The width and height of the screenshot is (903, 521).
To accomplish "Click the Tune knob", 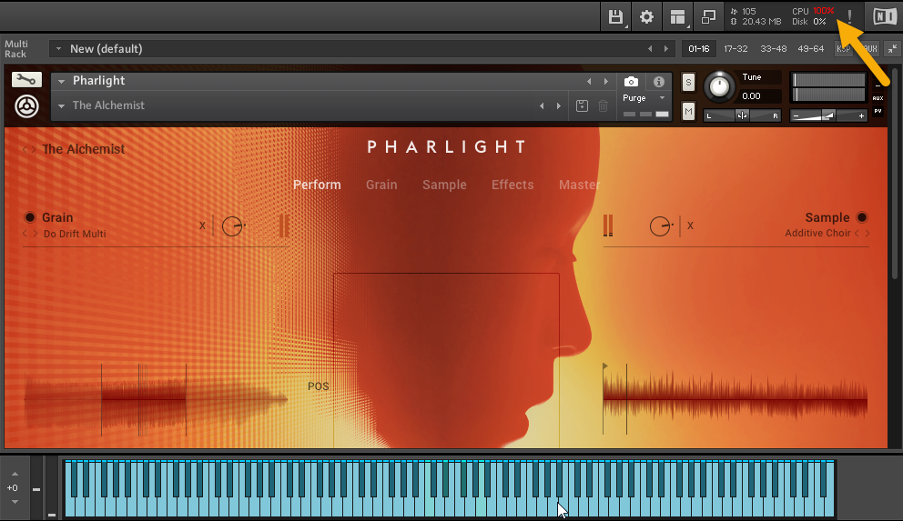I will click(x=720, y=86).
